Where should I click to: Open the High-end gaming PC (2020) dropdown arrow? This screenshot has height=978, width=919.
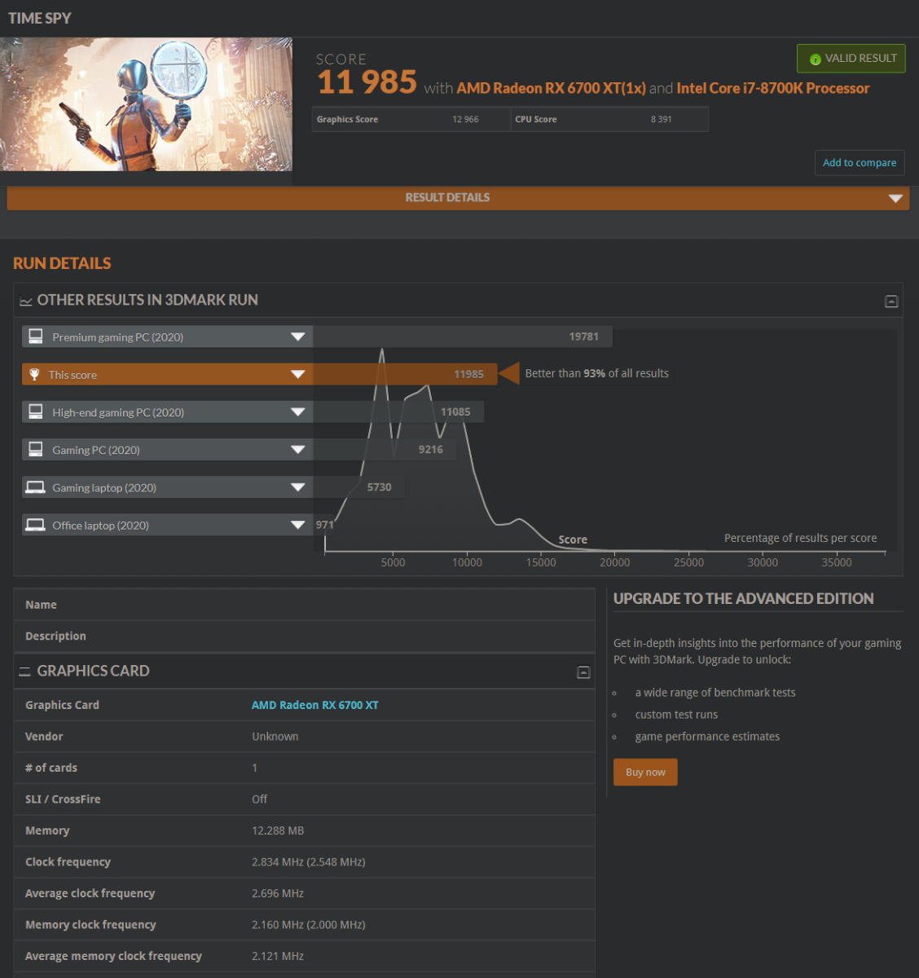[298, 412]
